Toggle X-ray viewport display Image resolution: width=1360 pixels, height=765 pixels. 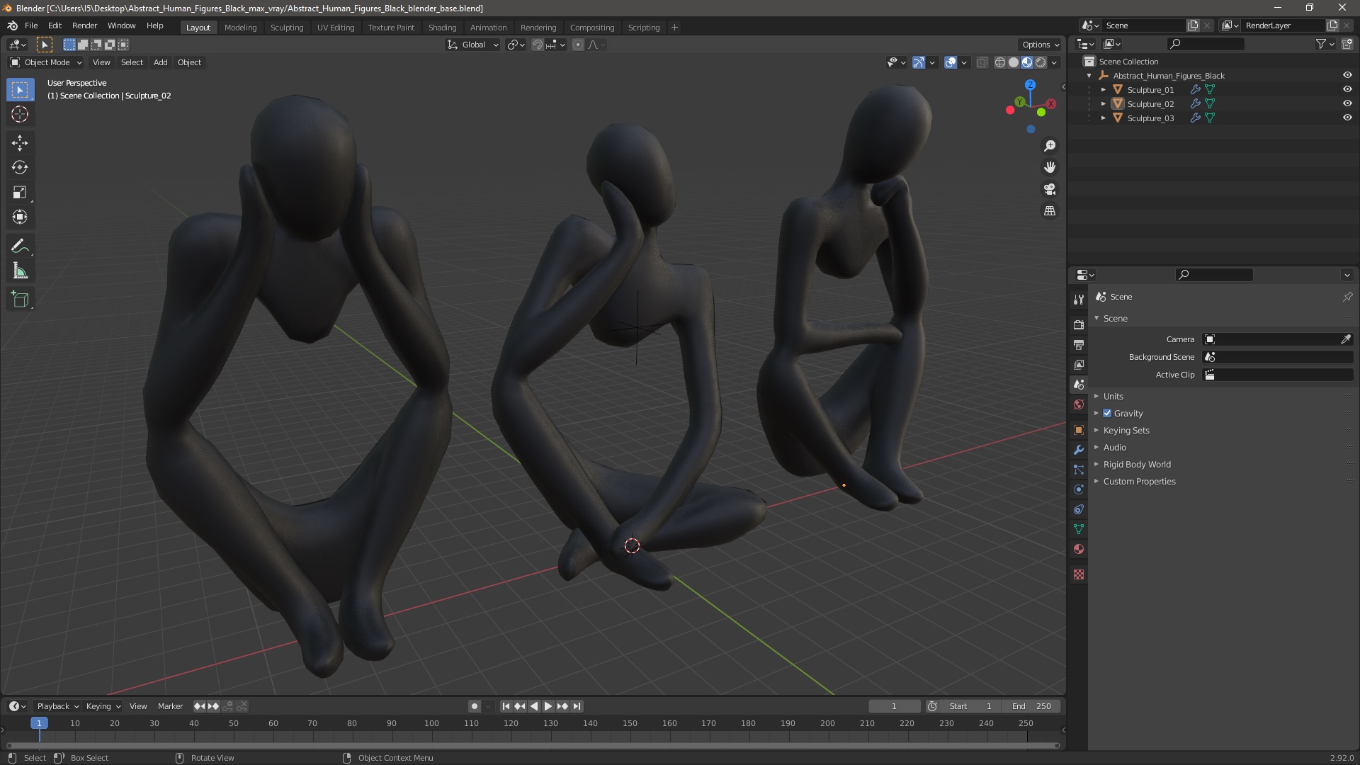click(982, 63)
